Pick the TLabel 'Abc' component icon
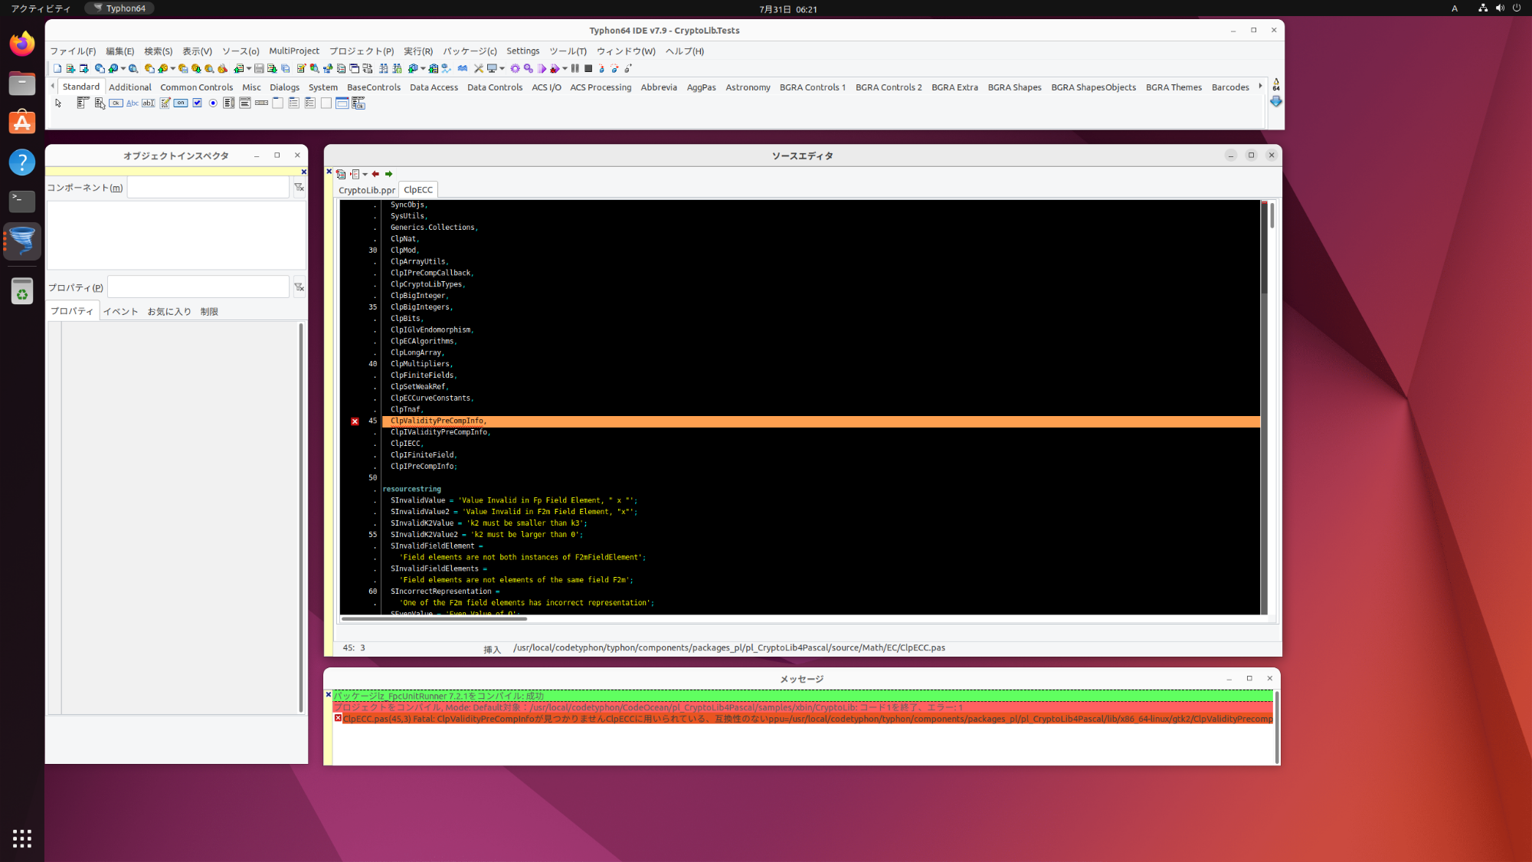This screenshot has width=1532, height=862. [133, 103]
